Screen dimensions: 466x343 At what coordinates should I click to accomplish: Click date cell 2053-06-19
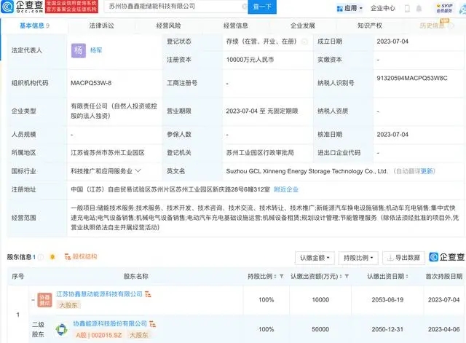pos(387,300)
